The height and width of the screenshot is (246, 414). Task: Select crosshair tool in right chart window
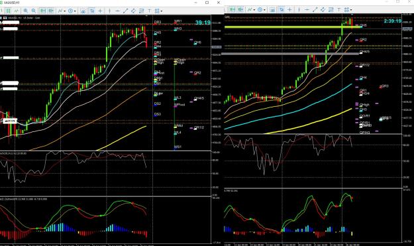pyautogui.click(x=289, y=10)
